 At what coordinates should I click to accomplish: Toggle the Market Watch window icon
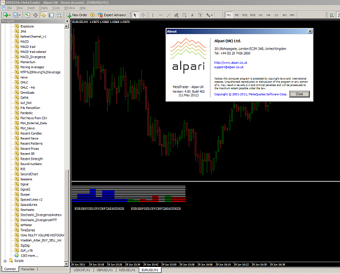click(27, 15)
